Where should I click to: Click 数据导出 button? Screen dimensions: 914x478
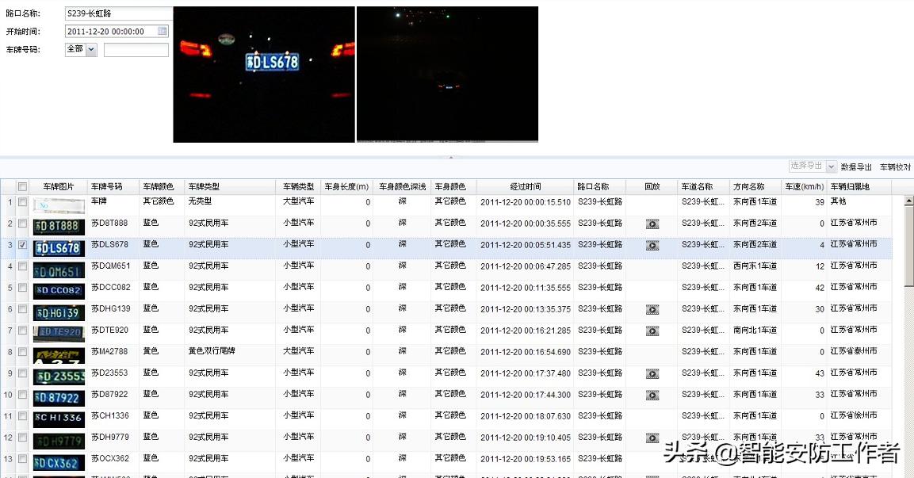856,166
